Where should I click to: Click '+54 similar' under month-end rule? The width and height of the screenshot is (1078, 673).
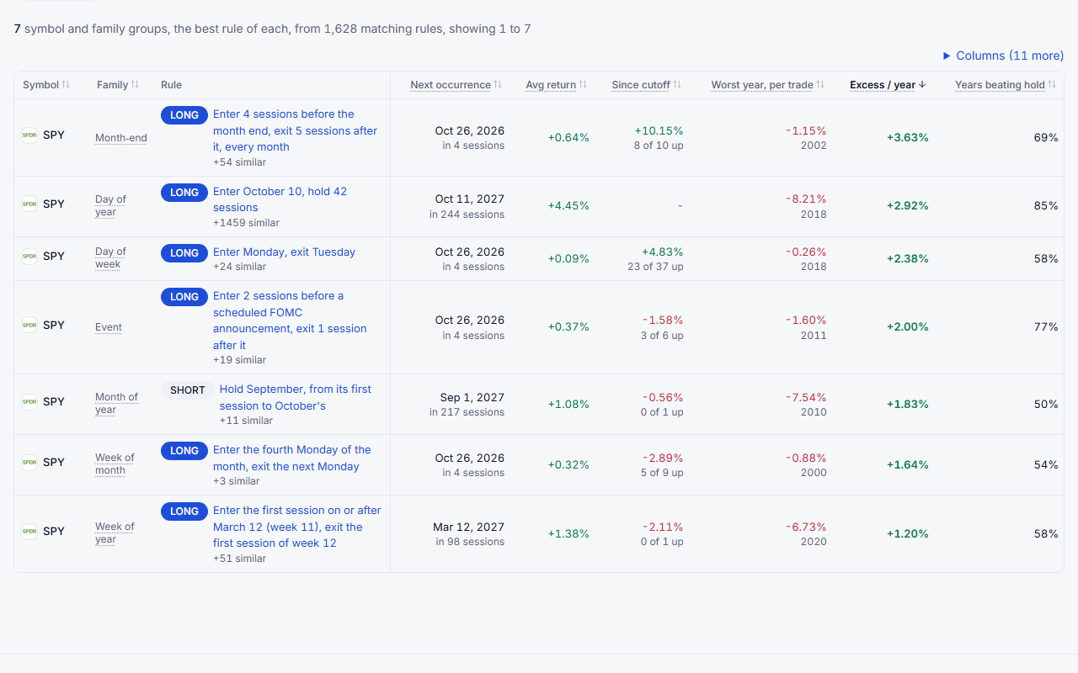click(240, 162)
